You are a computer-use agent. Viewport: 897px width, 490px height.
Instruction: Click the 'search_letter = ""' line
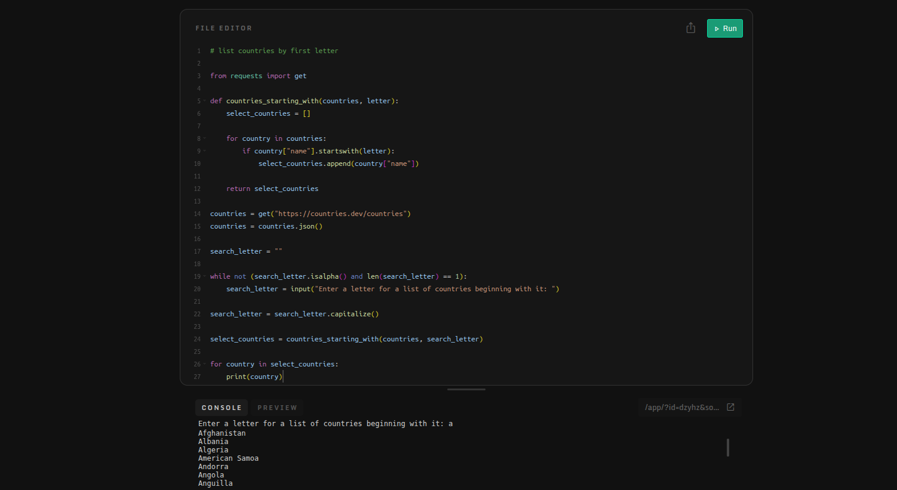[246, 251]
